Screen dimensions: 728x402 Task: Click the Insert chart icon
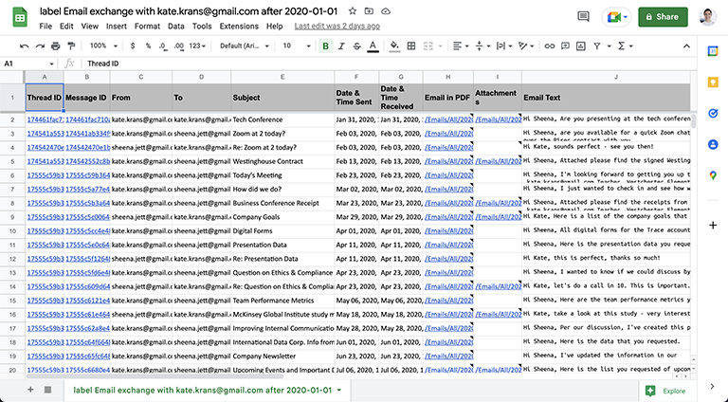[580, 46]
